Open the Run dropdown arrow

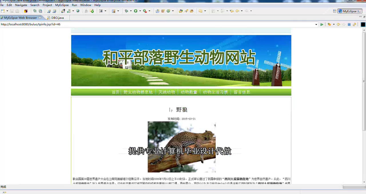140,11
